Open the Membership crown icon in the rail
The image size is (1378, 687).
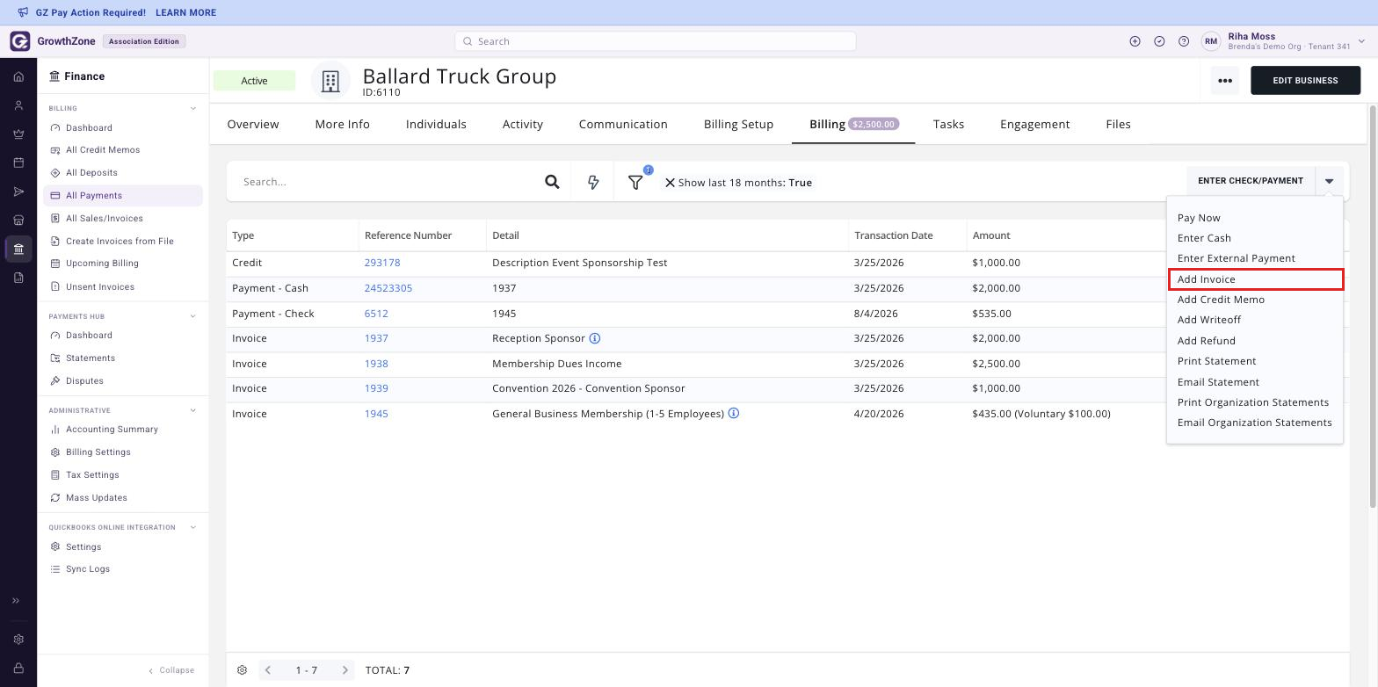pyautogui.click(x=18, y=134)
